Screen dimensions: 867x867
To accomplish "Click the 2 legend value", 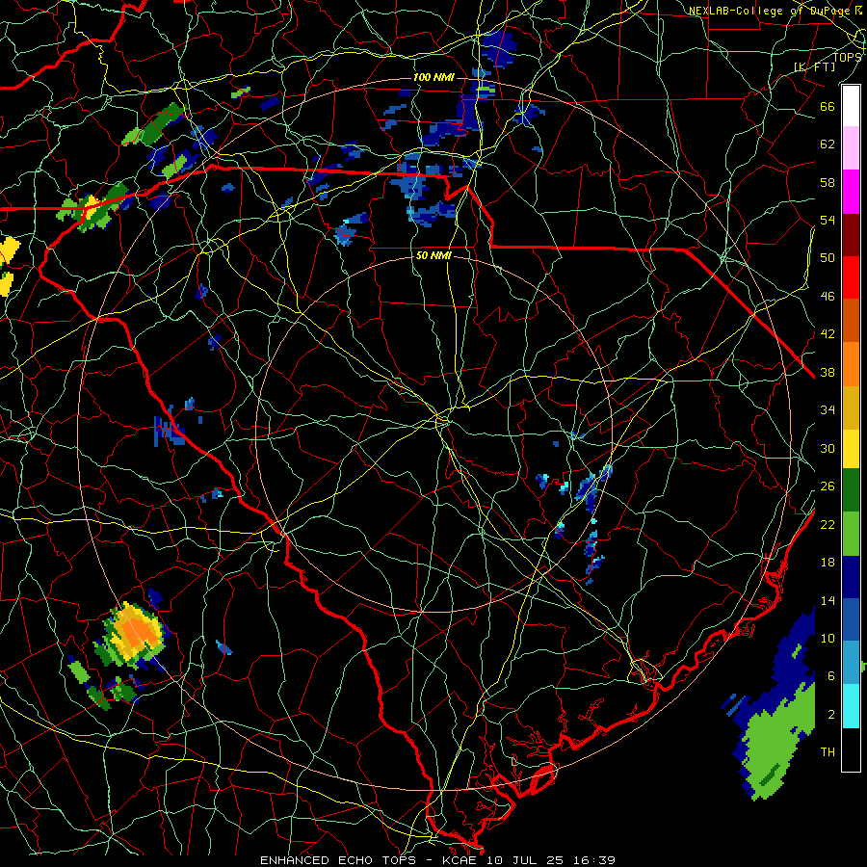I will point(831,714).
